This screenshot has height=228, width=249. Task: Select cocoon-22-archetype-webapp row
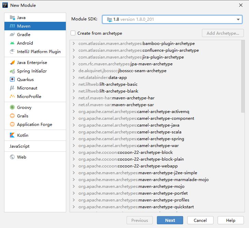tap(156, 166)
